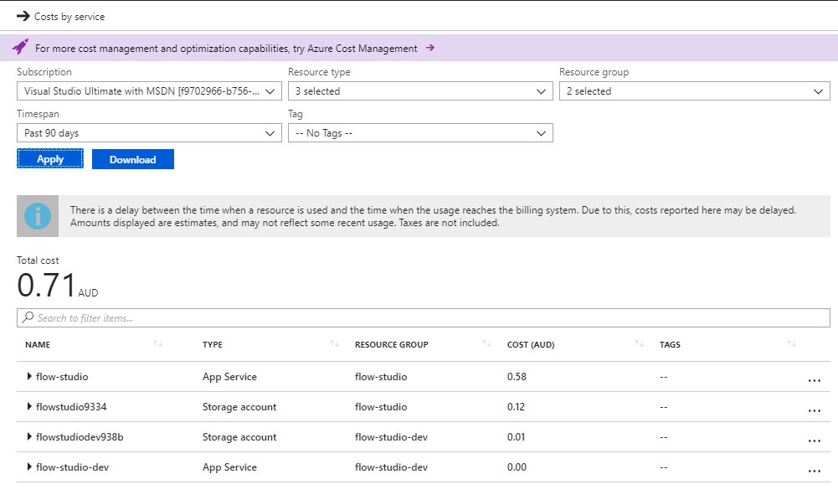Select the flowstudiodev938b name cell
The width and height of the screenshot is (838, 500).
point(80,436)
